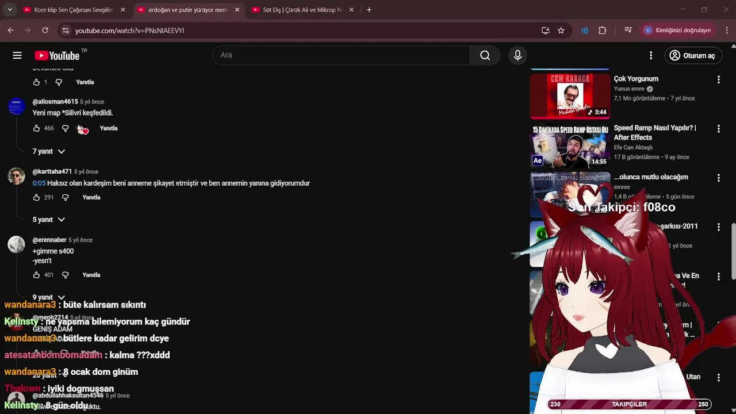
Task: Expand the 9 yanıt replies
Action: [49, 297]
